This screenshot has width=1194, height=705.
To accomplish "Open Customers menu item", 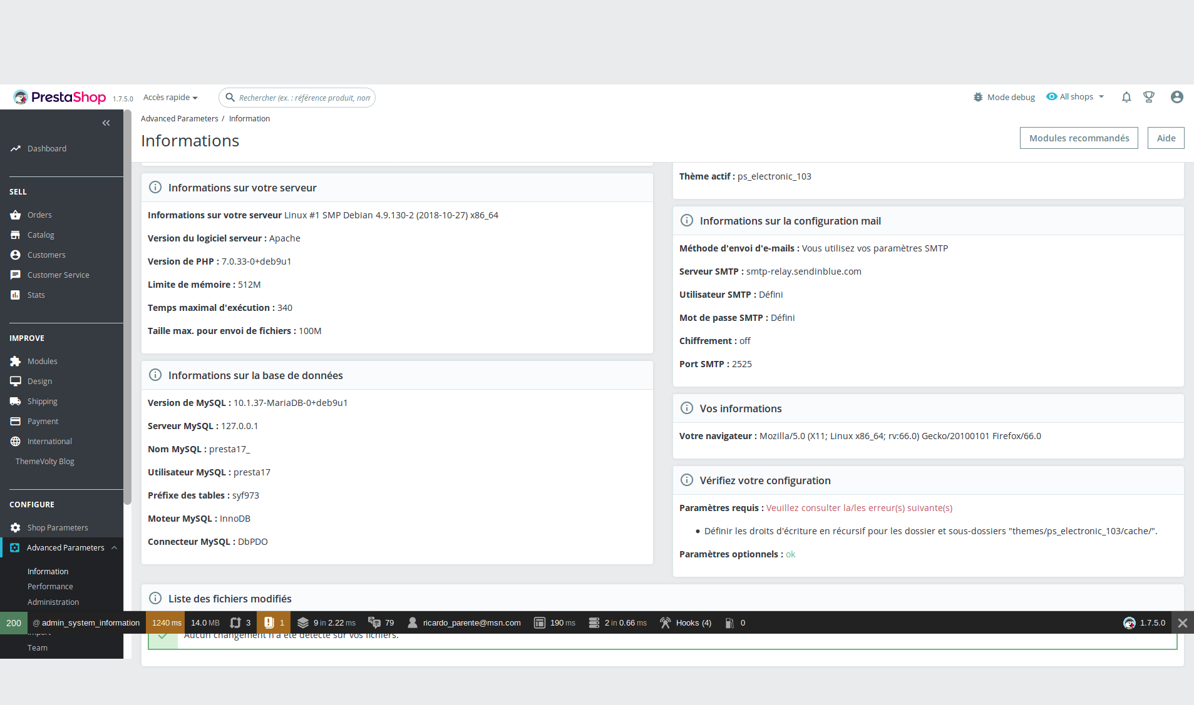I will click(x=46, y=255).
